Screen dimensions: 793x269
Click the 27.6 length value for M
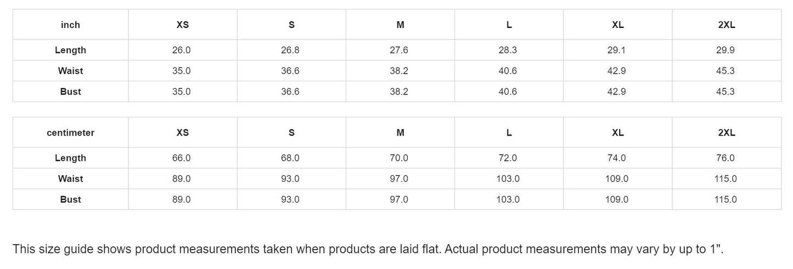(399, 50)
